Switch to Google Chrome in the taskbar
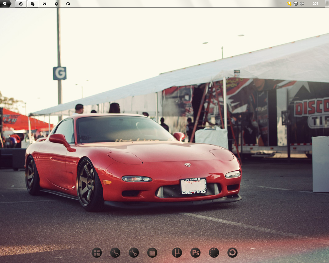This screenshot has height=263, width=329. click(x=21, y=4)
